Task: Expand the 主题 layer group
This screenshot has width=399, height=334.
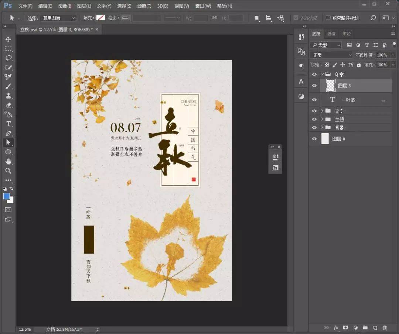Action: pos(322,119)
